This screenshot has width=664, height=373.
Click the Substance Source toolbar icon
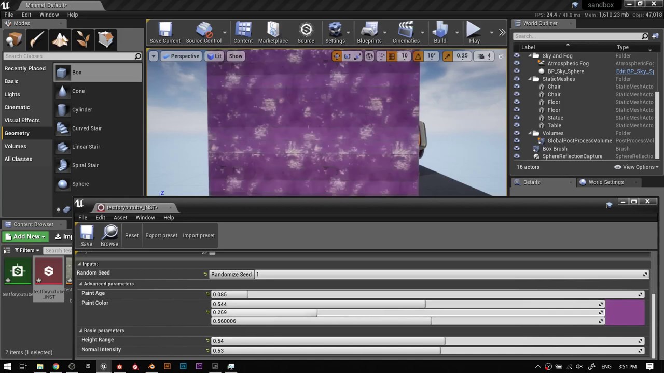point(306,33)
